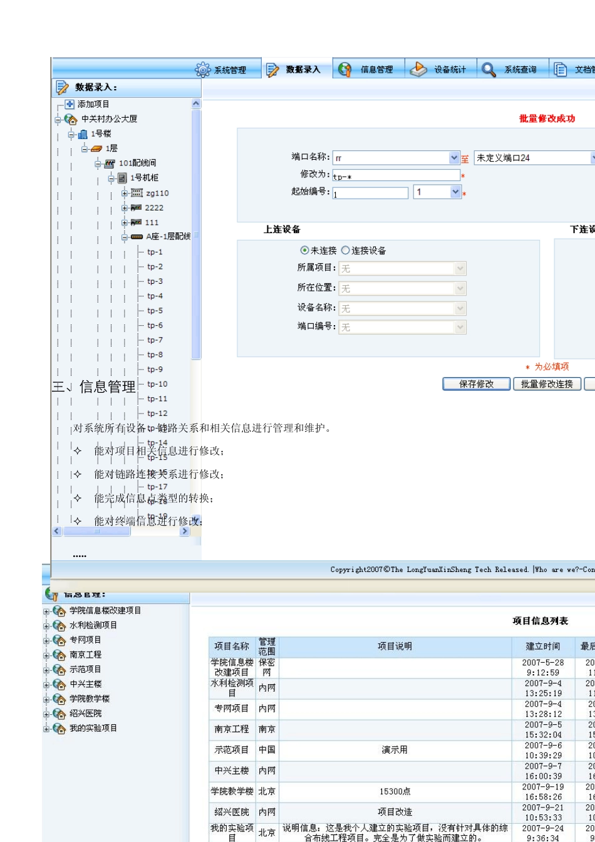This screenshot has height=842, width=595.
Task: Click the plus icon beside 添加项目
Action: tap(70, 104)
